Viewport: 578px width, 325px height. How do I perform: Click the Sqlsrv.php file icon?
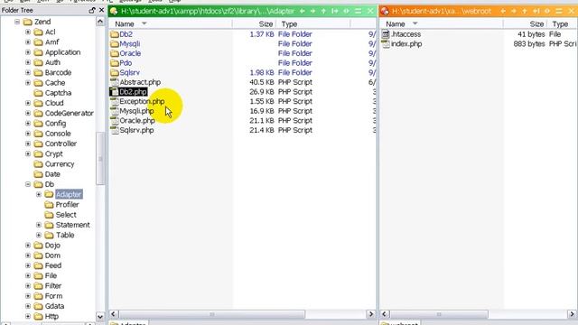click(x=115, y=130)
